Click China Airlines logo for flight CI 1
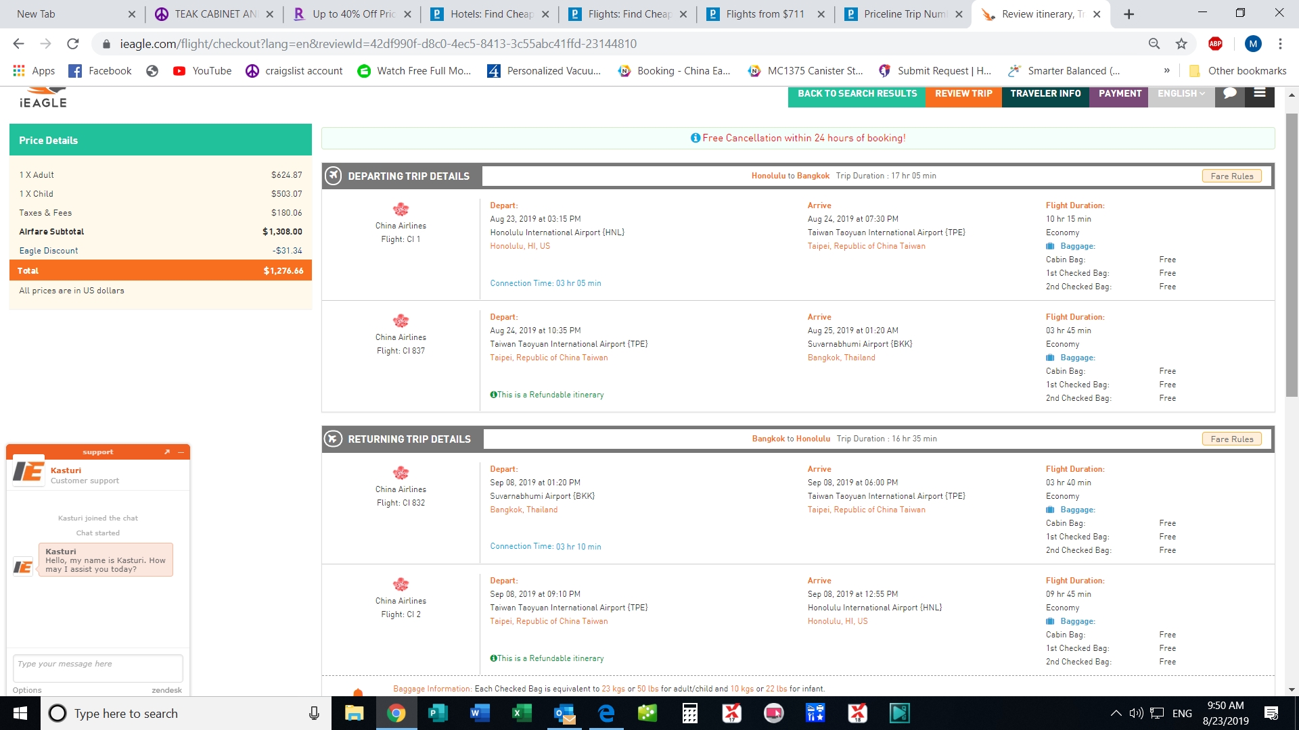The width and height of the screenshot is (1299, 730). pos(401,209)
